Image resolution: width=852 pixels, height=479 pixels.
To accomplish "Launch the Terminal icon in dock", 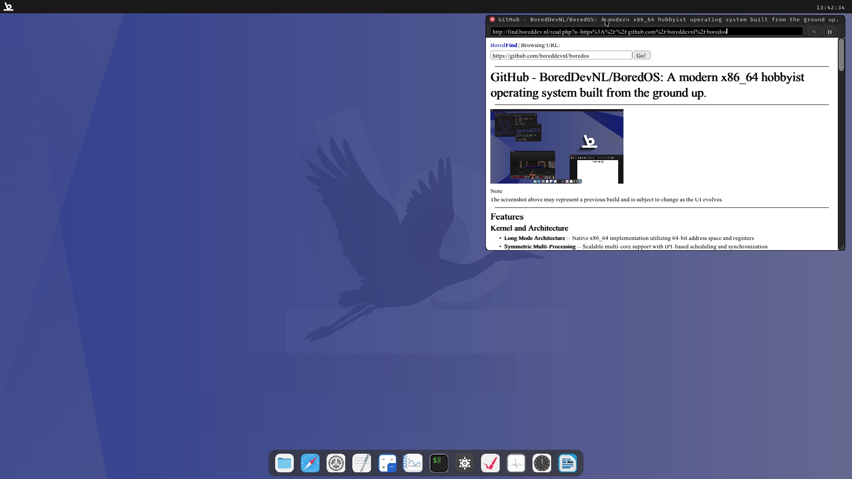I will click(x=439, y=463).
